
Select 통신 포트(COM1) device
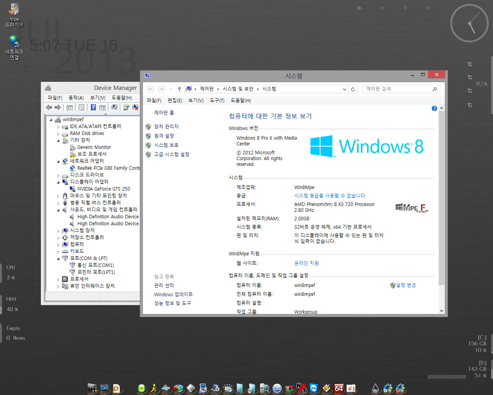[96, 265]
